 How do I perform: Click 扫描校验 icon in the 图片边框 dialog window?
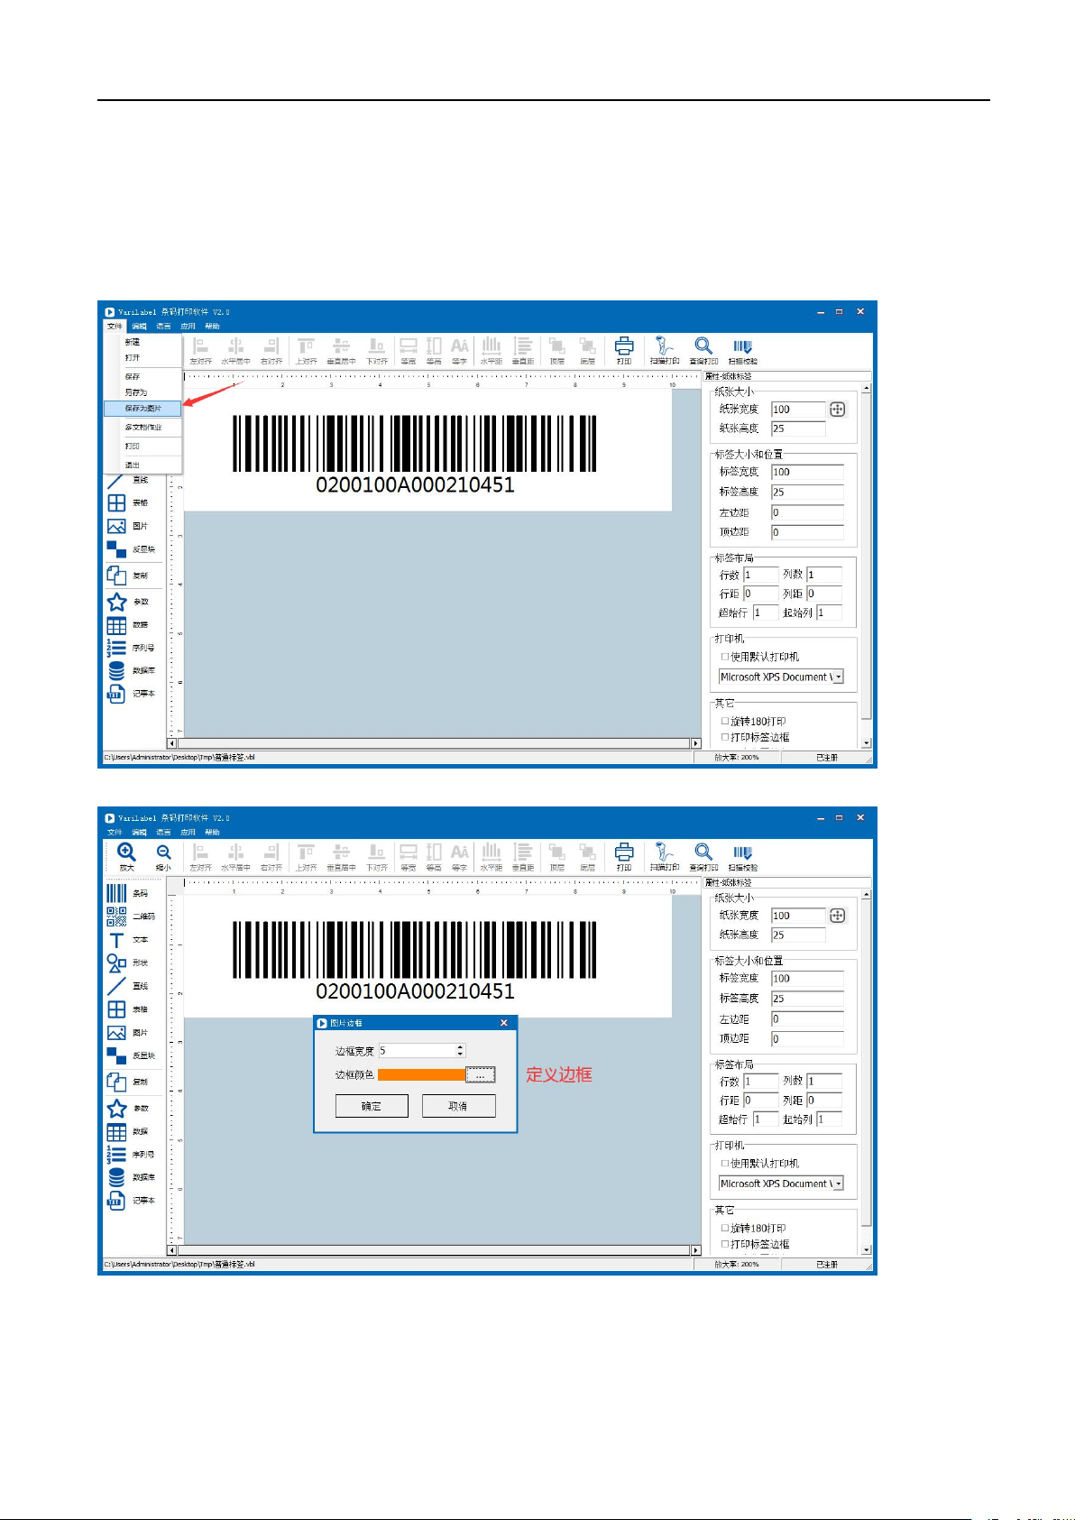[742, 852]
